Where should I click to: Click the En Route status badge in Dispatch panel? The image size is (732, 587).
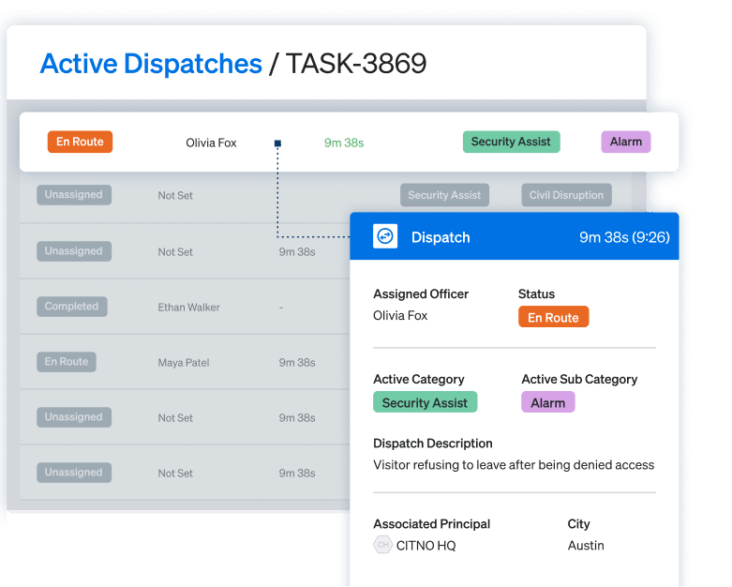(x=553, y=317)
